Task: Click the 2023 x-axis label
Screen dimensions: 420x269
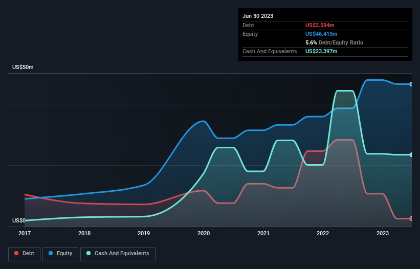Action: (383, 233)
